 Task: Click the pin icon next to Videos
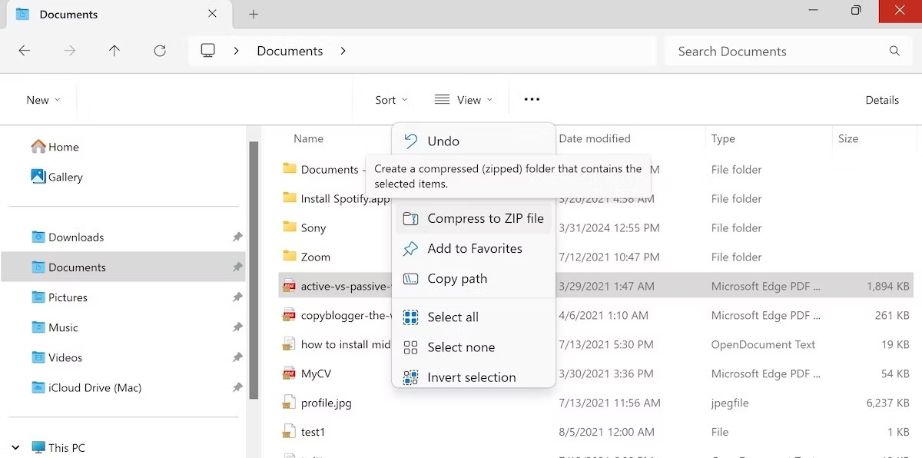[237, 357]
